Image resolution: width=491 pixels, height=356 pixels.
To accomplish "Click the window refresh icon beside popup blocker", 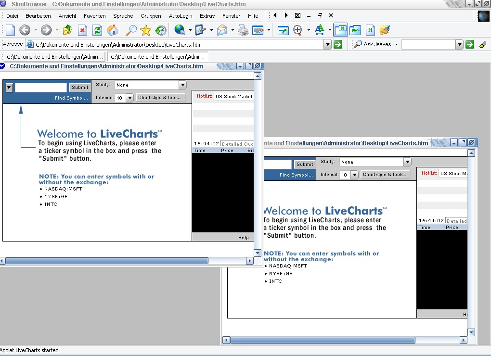I will (x=355, y=30).
